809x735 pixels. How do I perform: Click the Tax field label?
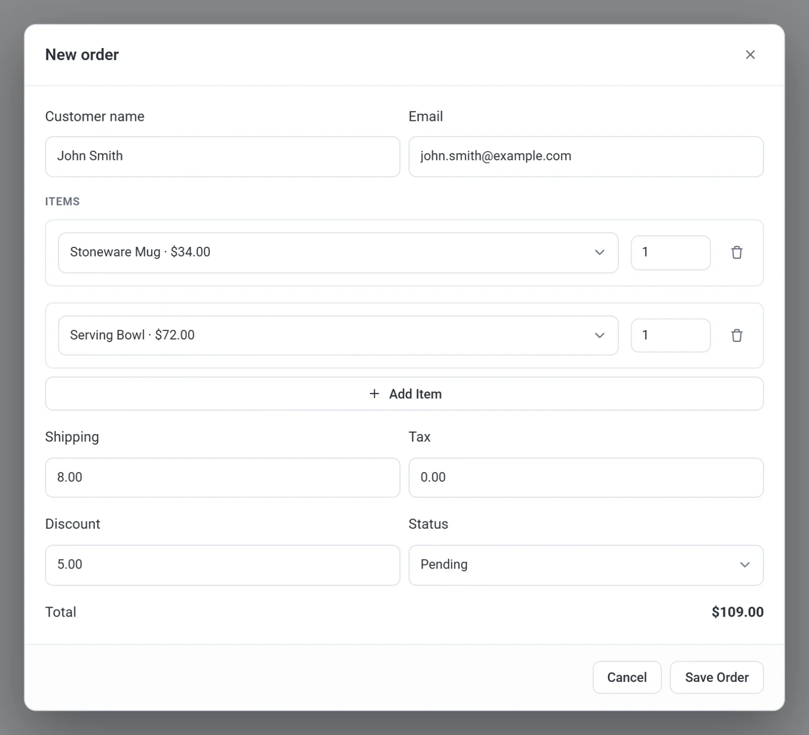(419, 437)
